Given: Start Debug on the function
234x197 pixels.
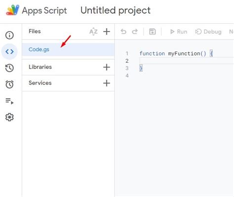Looking at the screenshot, I should pos(208,32).
